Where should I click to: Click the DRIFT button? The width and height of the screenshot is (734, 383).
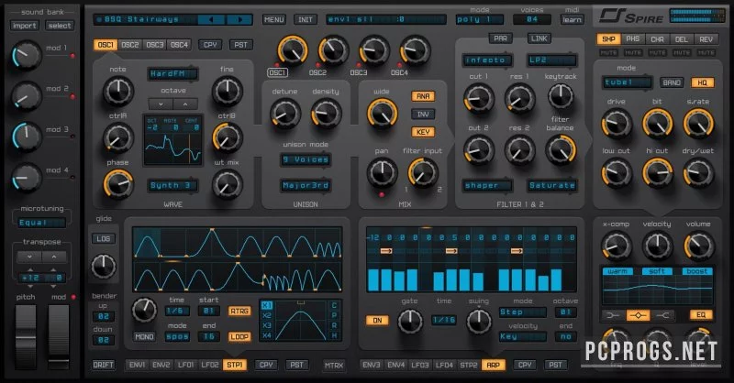[103, 365]
